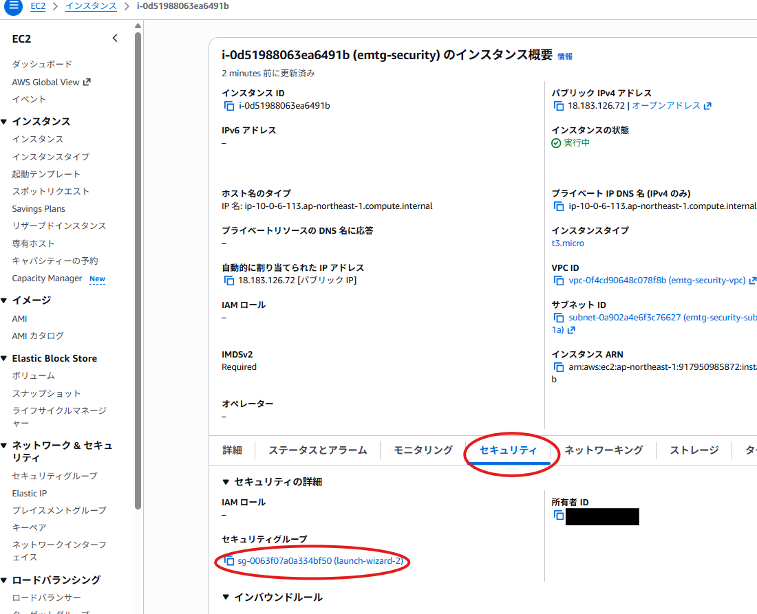Switch to the モニタリング tab

[423, 450]
